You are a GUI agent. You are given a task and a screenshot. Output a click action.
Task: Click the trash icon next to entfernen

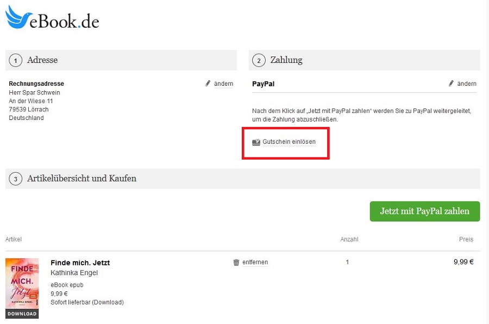(236, 262)
